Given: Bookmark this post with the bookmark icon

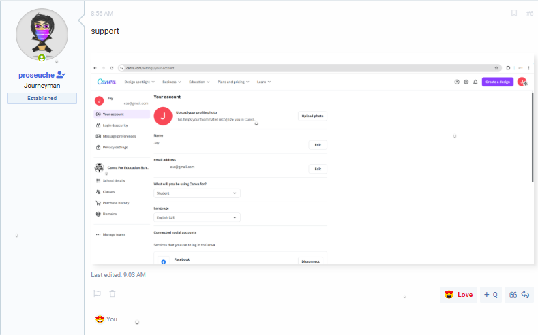Looking at the screenshot, I should pos(514,14).
